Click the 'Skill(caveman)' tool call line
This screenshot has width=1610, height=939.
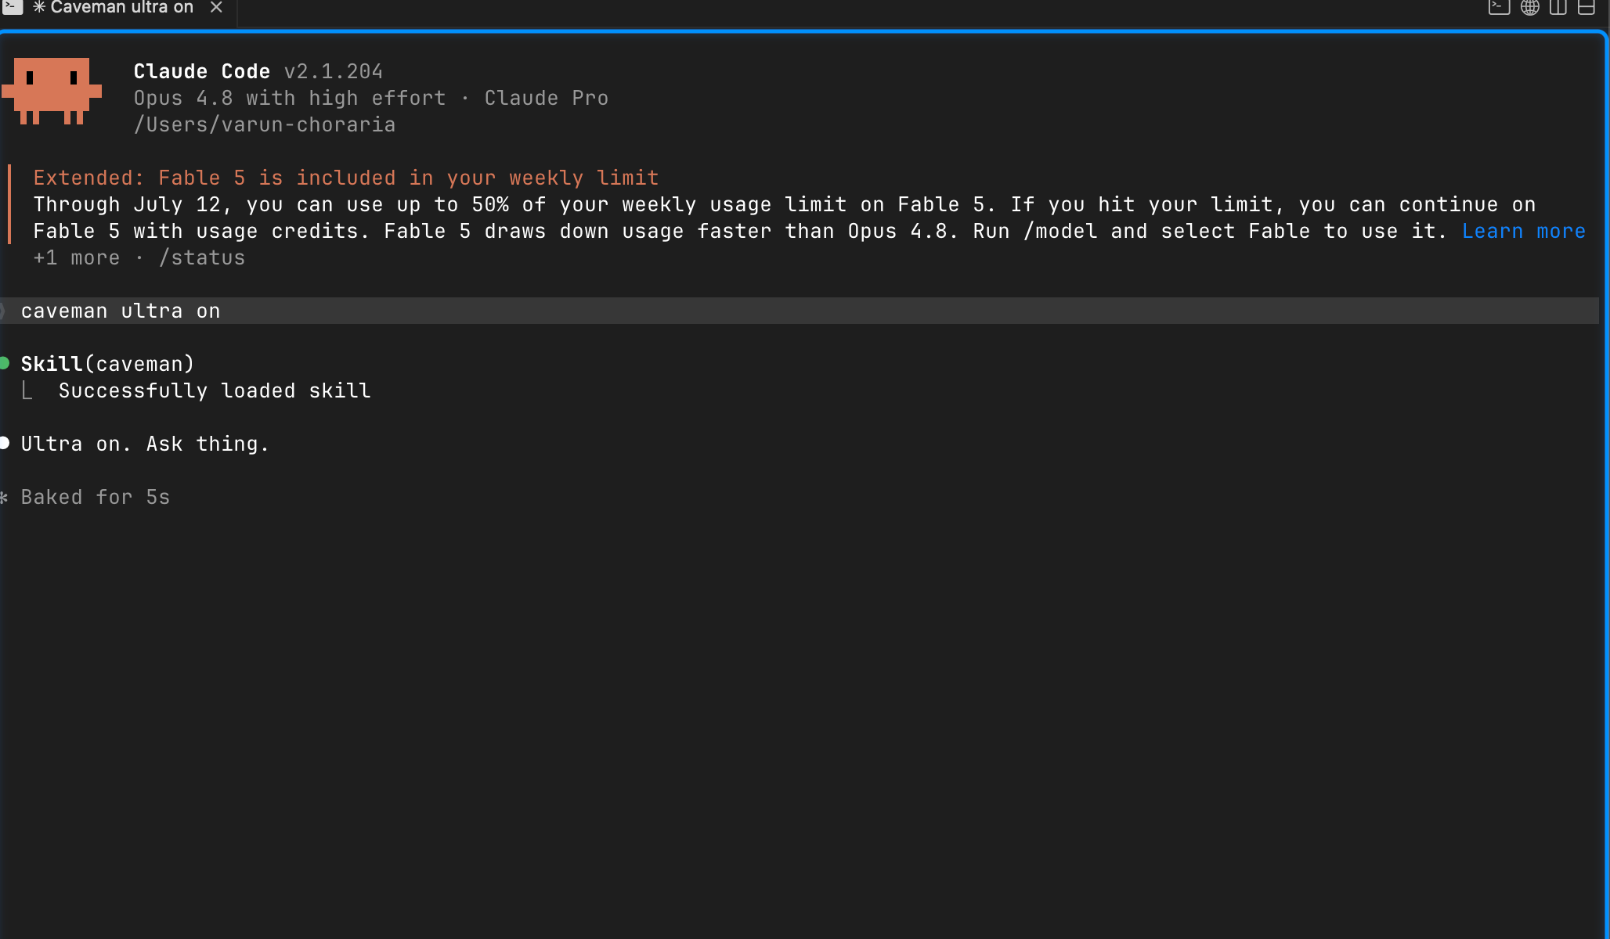coord(107,364)
